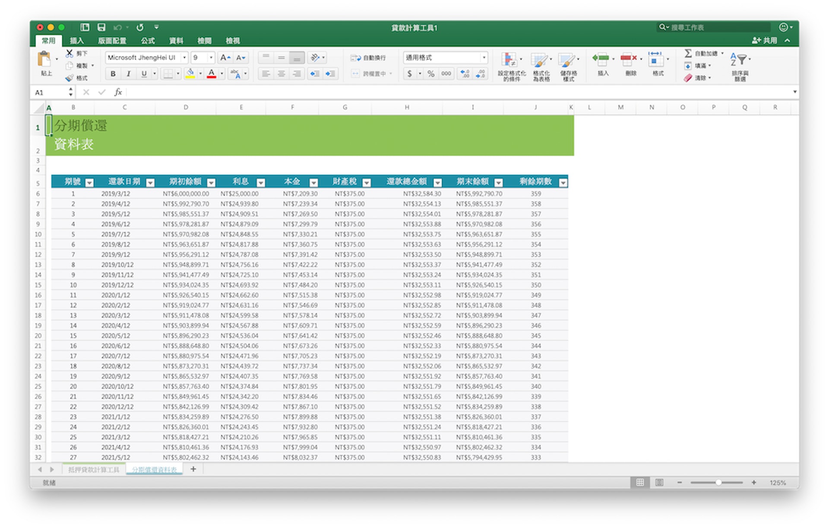Click the AutoSum sigma icon
This screenshot has height=528, width=829.
click(688, 53)
